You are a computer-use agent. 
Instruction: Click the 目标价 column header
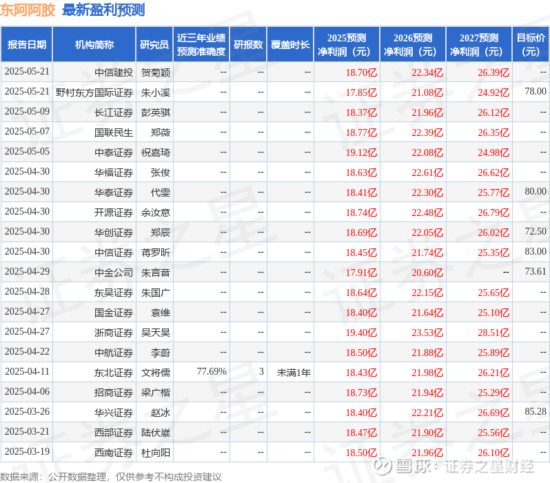click(531, 45)
